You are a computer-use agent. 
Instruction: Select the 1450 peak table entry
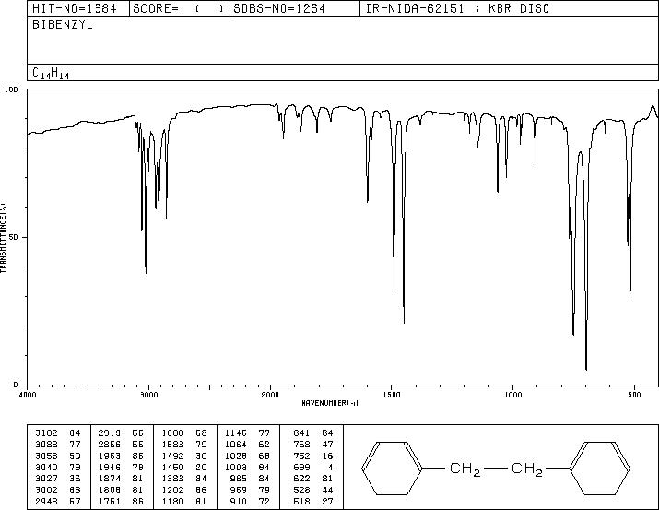(x=184, y=467)
